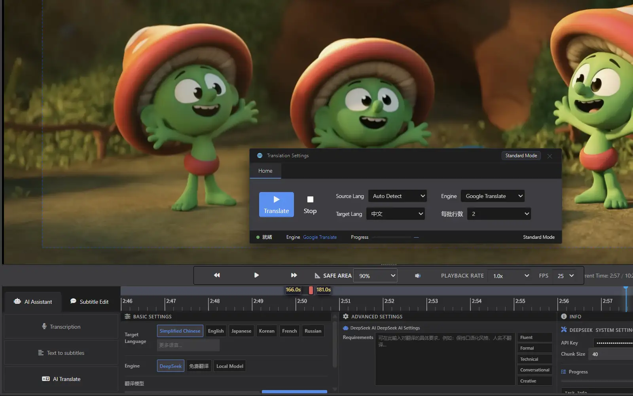This screenshot has width=633, height=396.
Task: Choose the Local Model engine option
Action: (230, 366)
